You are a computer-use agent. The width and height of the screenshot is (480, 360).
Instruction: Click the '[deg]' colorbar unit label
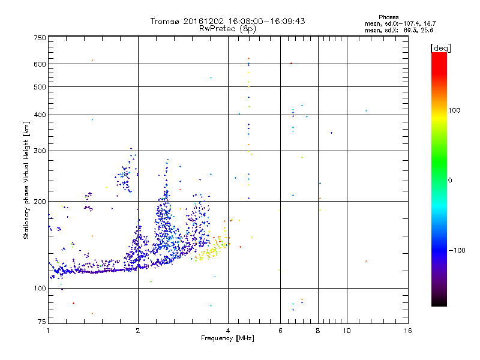(x=440, y=49)
